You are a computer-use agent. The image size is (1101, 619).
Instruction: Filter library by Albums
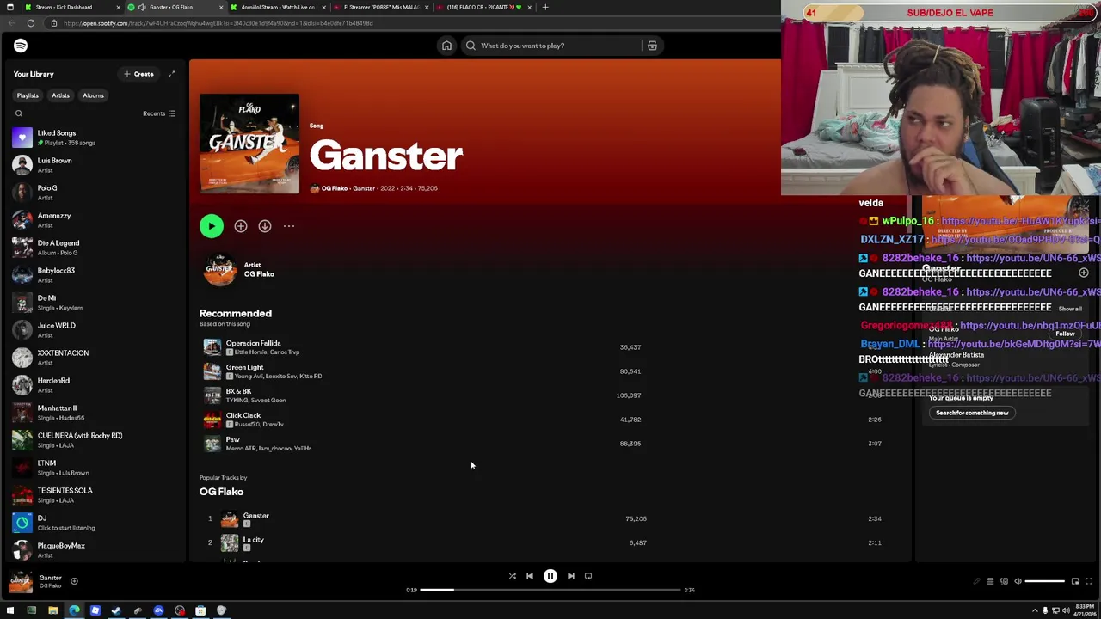click(x=93, y=95)
